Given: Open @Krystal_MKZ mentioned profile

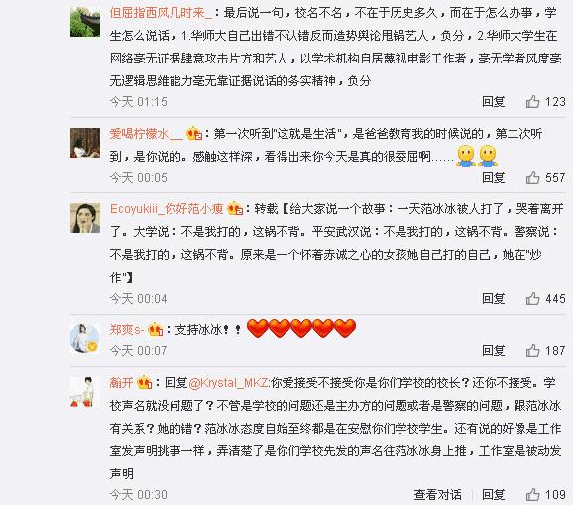Looking at the screenshot, I should [x=229, y=383].
